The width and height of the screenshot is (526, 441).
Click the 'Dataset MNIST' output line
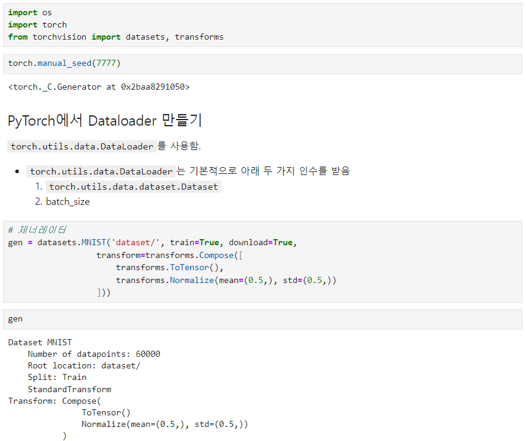tap(40, 342)
